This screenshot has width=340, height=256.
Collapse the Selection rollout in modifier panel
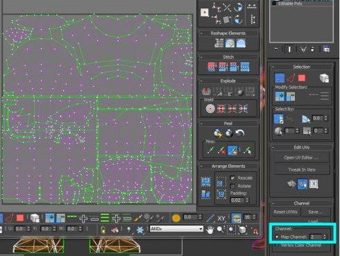tap(273, 67)
